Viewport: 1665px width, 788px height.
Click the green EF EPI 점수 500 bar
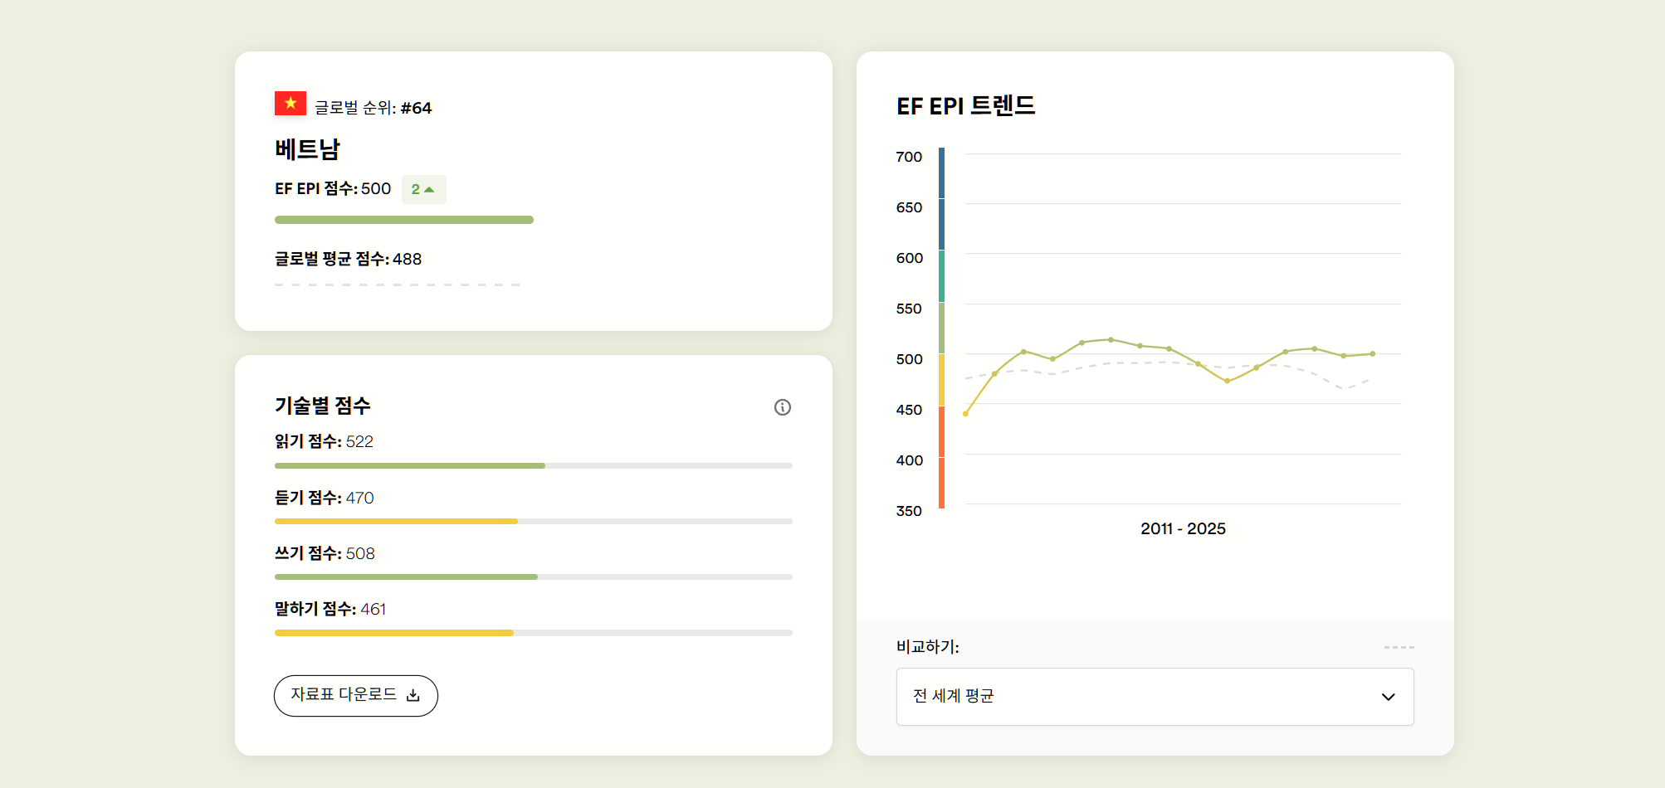click(403, 220)
